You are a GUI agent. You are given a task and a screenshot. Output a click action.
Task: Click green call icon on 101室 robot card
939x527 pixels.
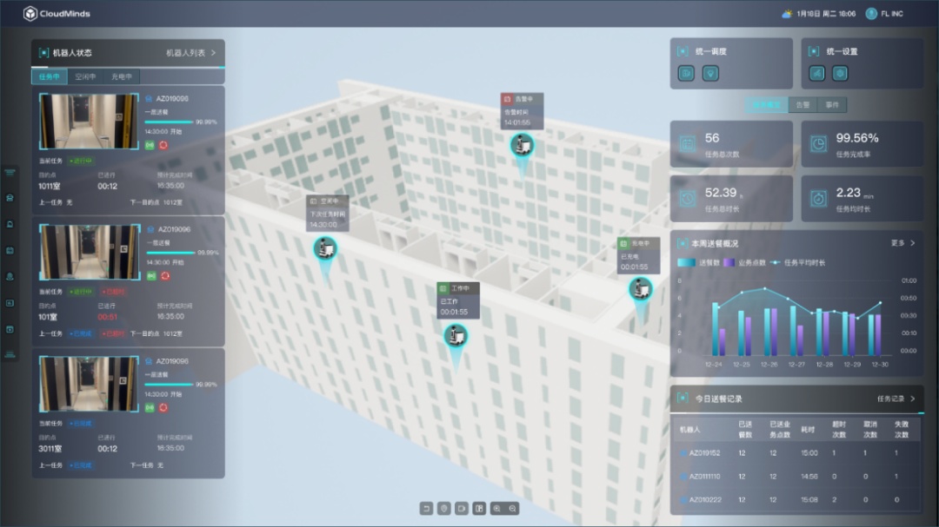click(151, 276)
